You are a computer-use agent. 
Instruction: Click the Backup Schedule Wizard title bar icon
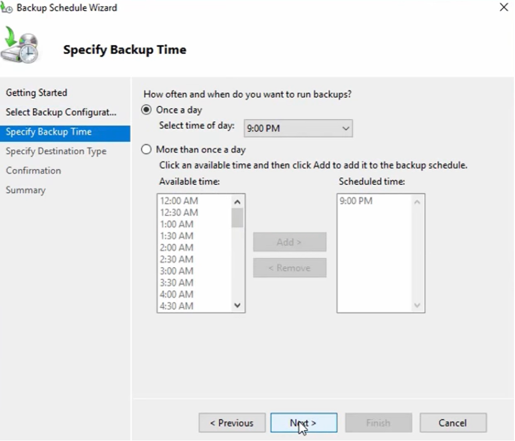tap(7, 8)
